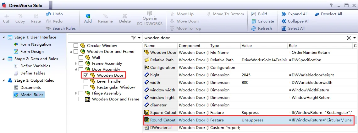Click the Refresh icon
Viewport: 358px width, 133px height.
point(254,28)
